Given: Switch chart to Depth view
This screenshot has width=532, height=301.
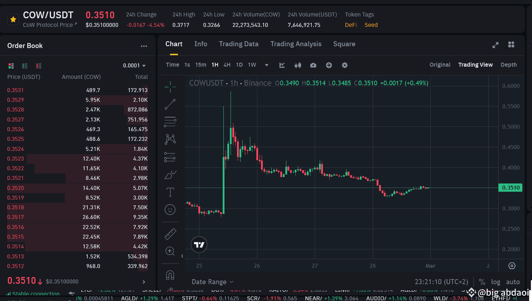Looking at the screenshot, I should [x=509, y=65].
